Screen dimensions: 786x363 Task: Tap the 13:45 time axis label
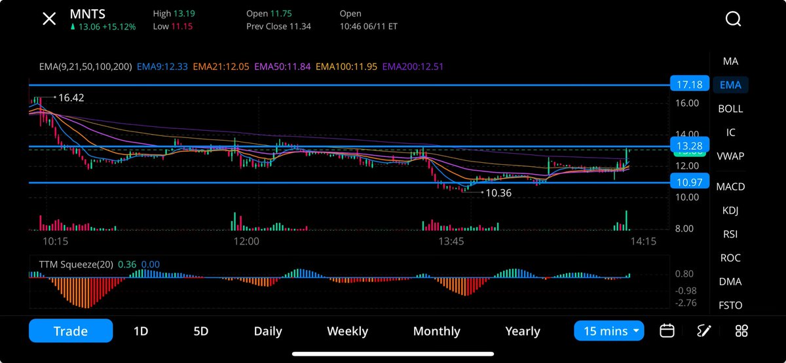click(x=451, y=241)
